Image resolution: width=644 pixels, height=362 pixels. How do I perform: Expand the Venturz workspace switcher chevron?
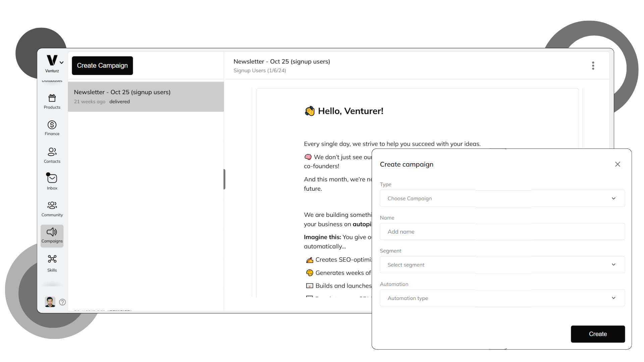(x=61, y=62)
